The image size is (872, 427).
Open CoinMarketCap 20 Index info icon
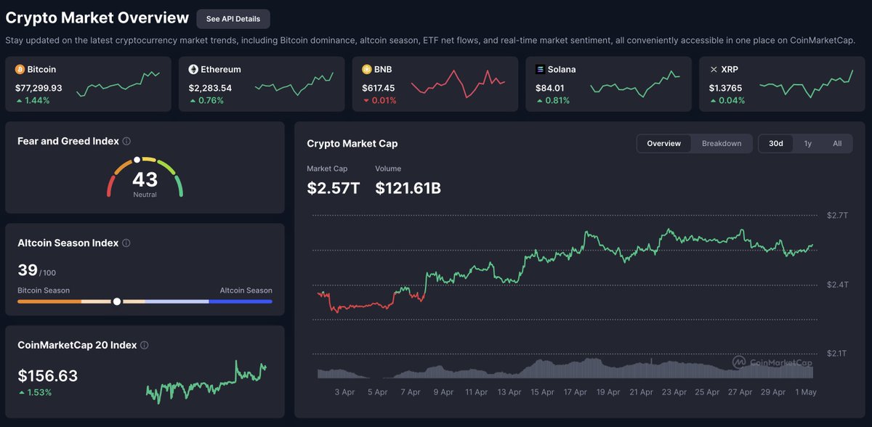pyautogui.click(x=145, y=346)
